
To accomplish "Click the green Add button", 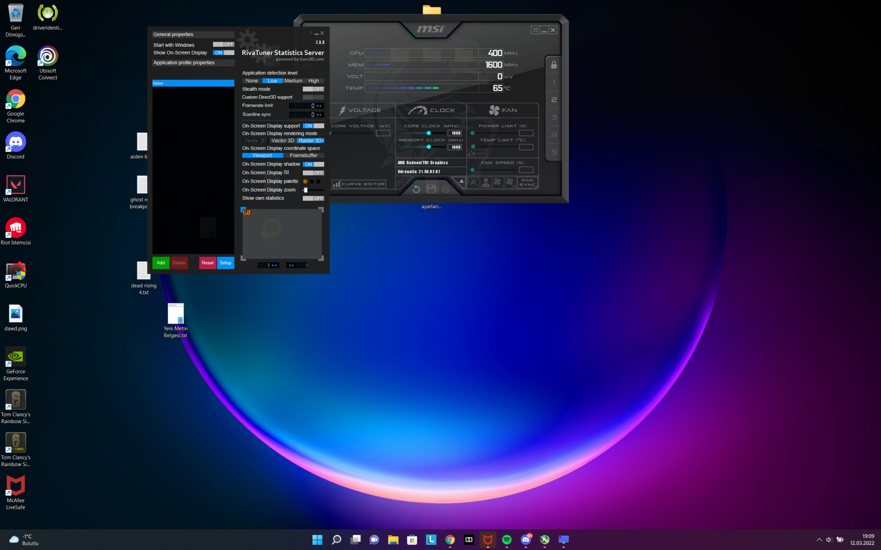I will click(161, 263).
